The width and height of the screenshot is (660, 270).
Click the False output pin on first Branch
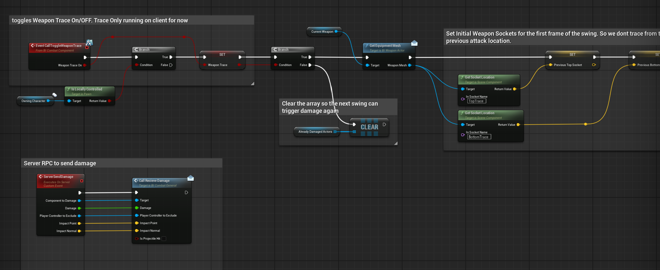[171, 65]
